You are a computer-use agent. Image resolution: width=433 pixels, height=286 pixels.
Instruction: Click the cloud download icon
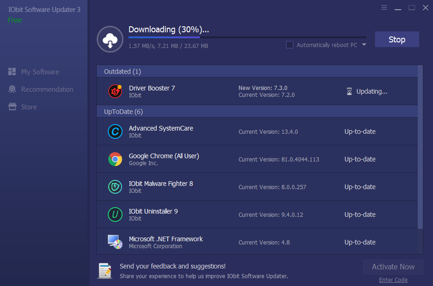pos(110,39)
